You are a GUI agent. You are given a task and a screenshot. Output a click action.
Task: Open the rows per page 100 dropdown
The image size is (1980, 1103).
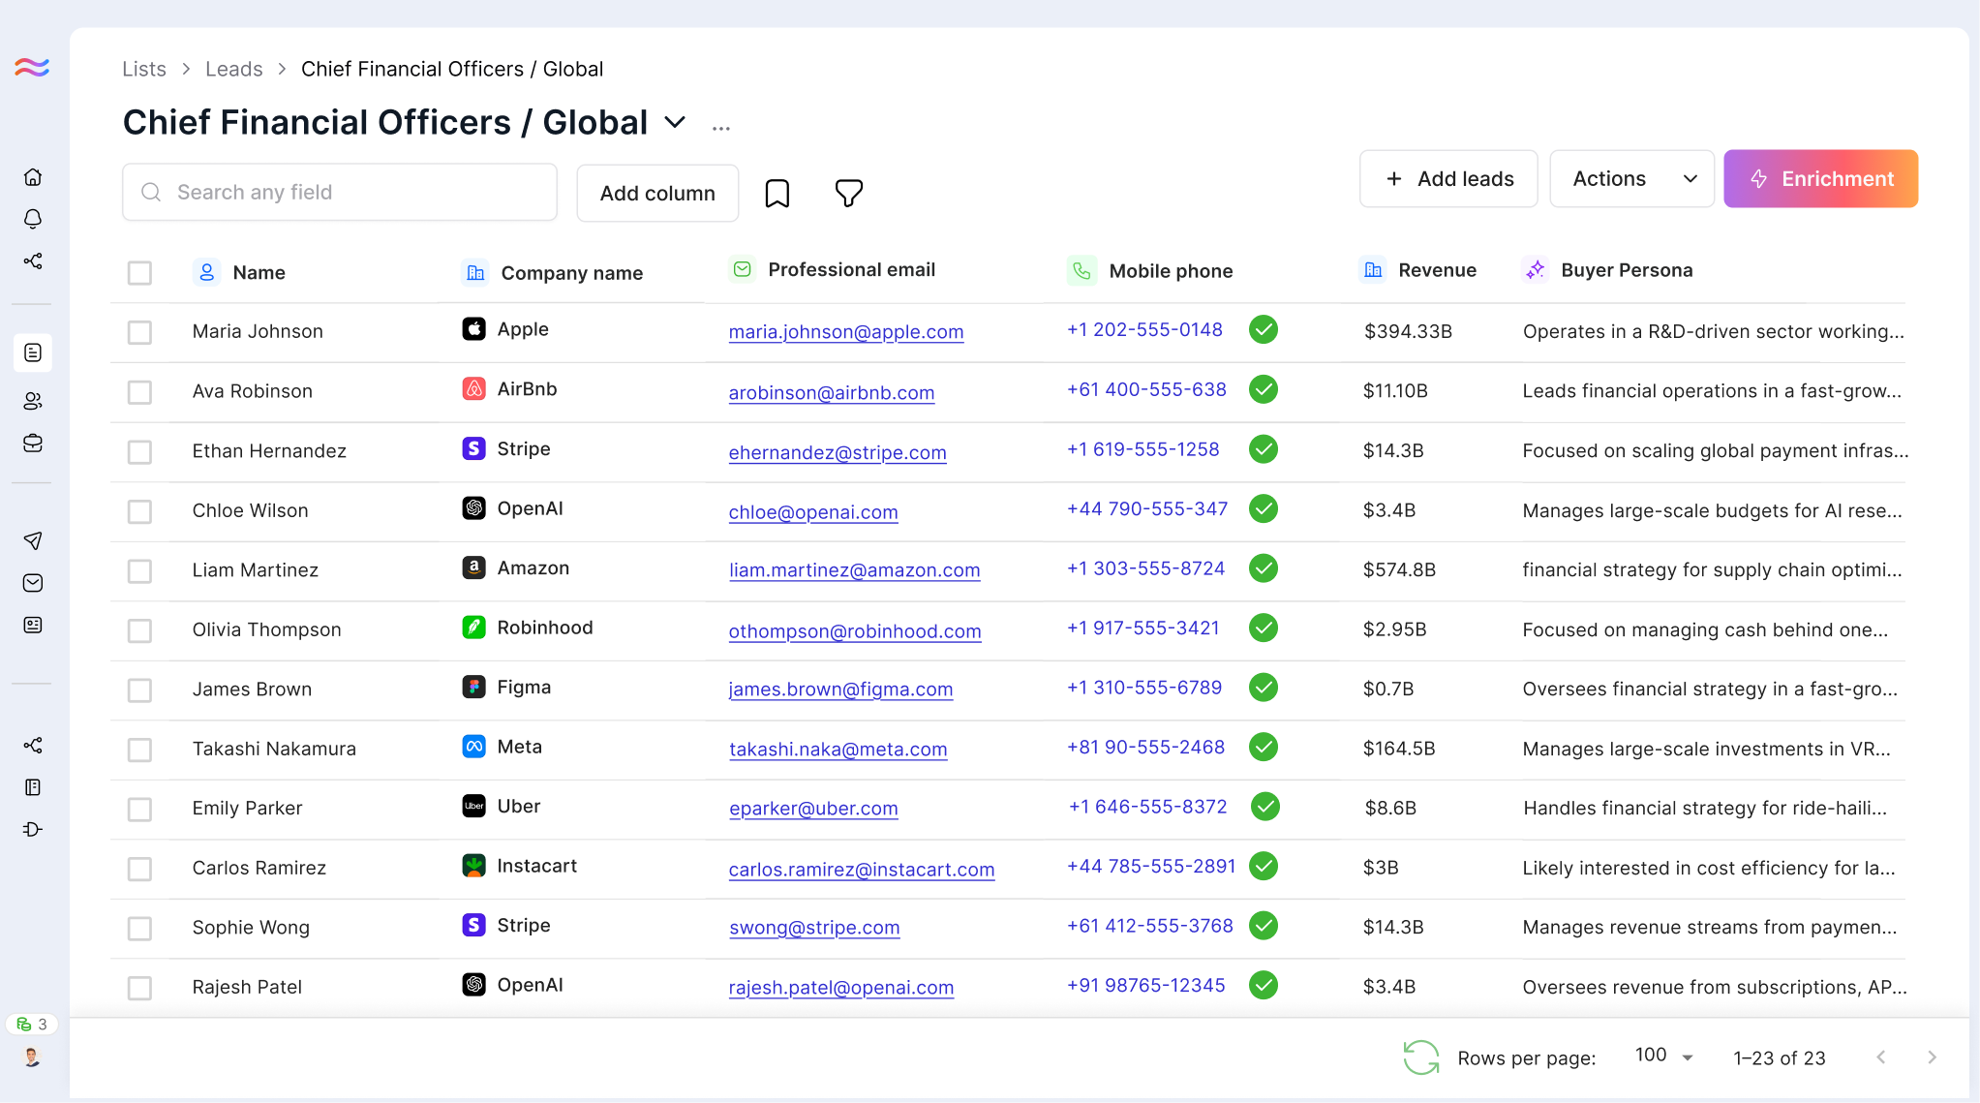[x=1664, y=1056]
